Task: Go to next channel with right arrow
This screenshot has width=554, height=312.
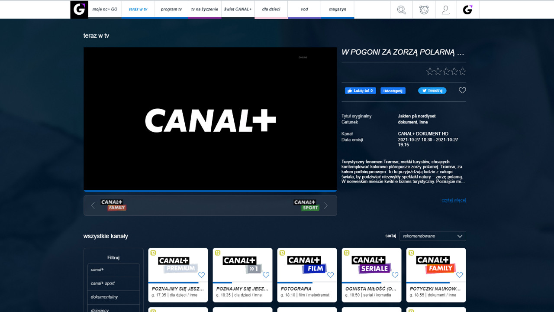Action: pyautogui.click(x=326, y=205)
